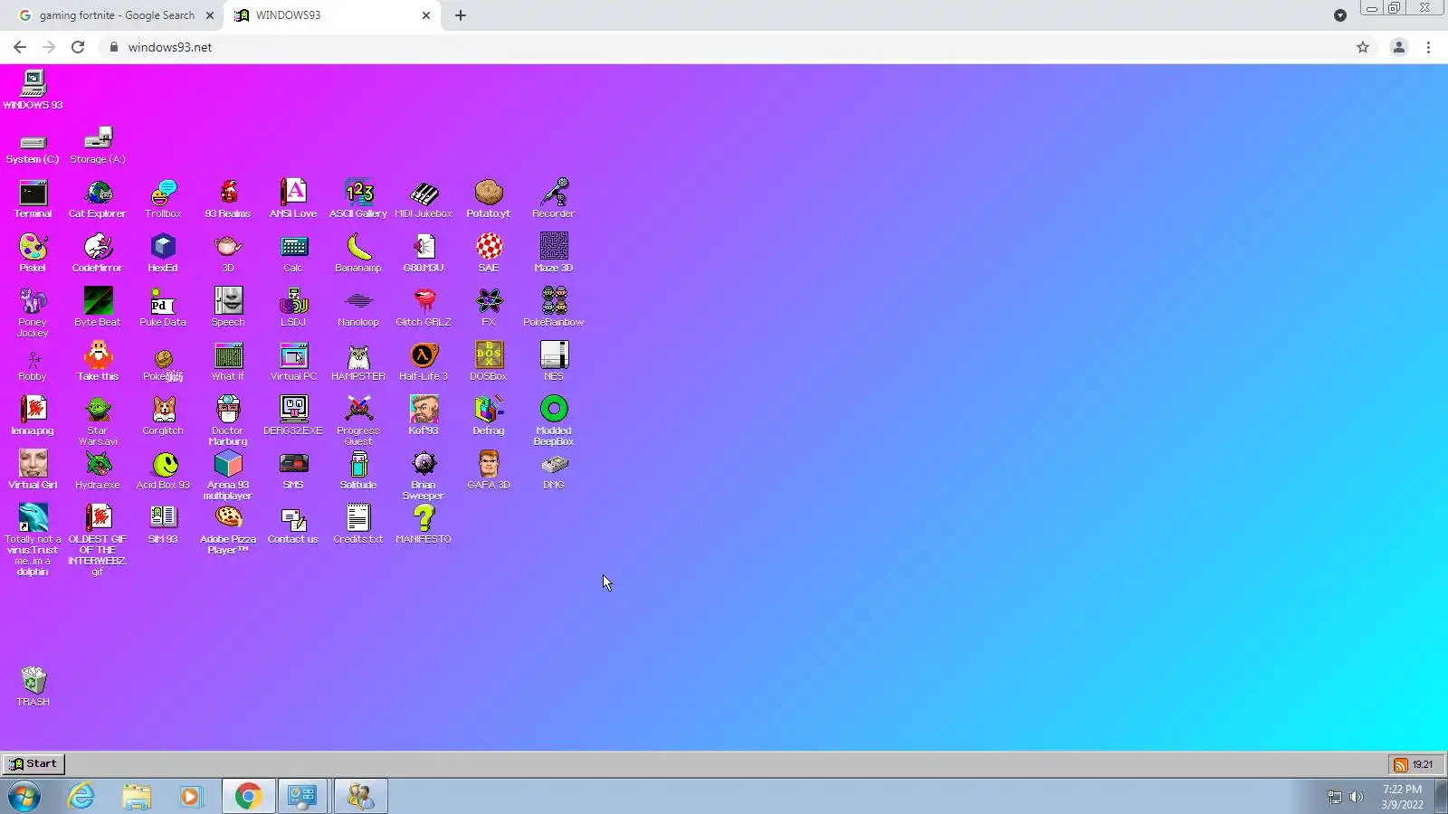Open the Terminal desktop icon
The image size is (1448, 814).
(33, 199)
